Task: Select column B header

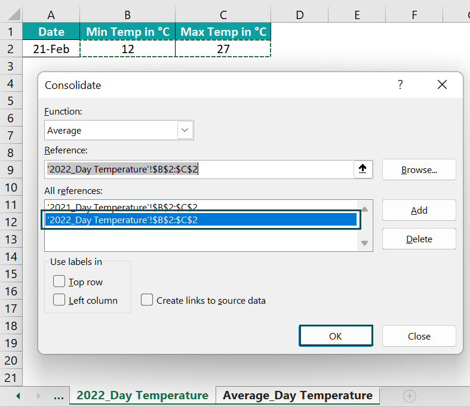Action: [x=127, y=15]
